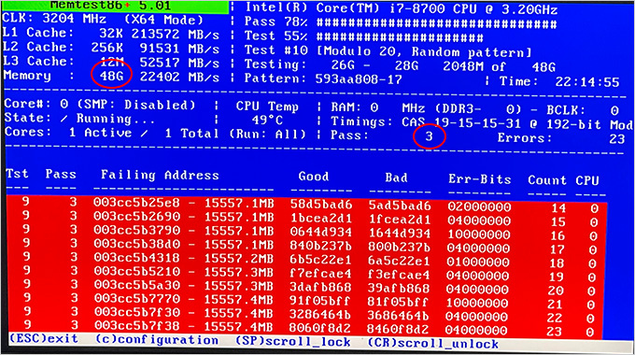635x355 pixels.
Task: Select failing address 003cc5b7f38
Action: coord(136,326)
